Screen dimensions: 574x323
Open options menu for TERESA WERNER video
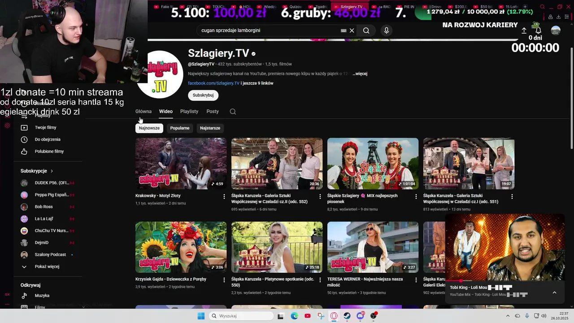click(416, 280)
